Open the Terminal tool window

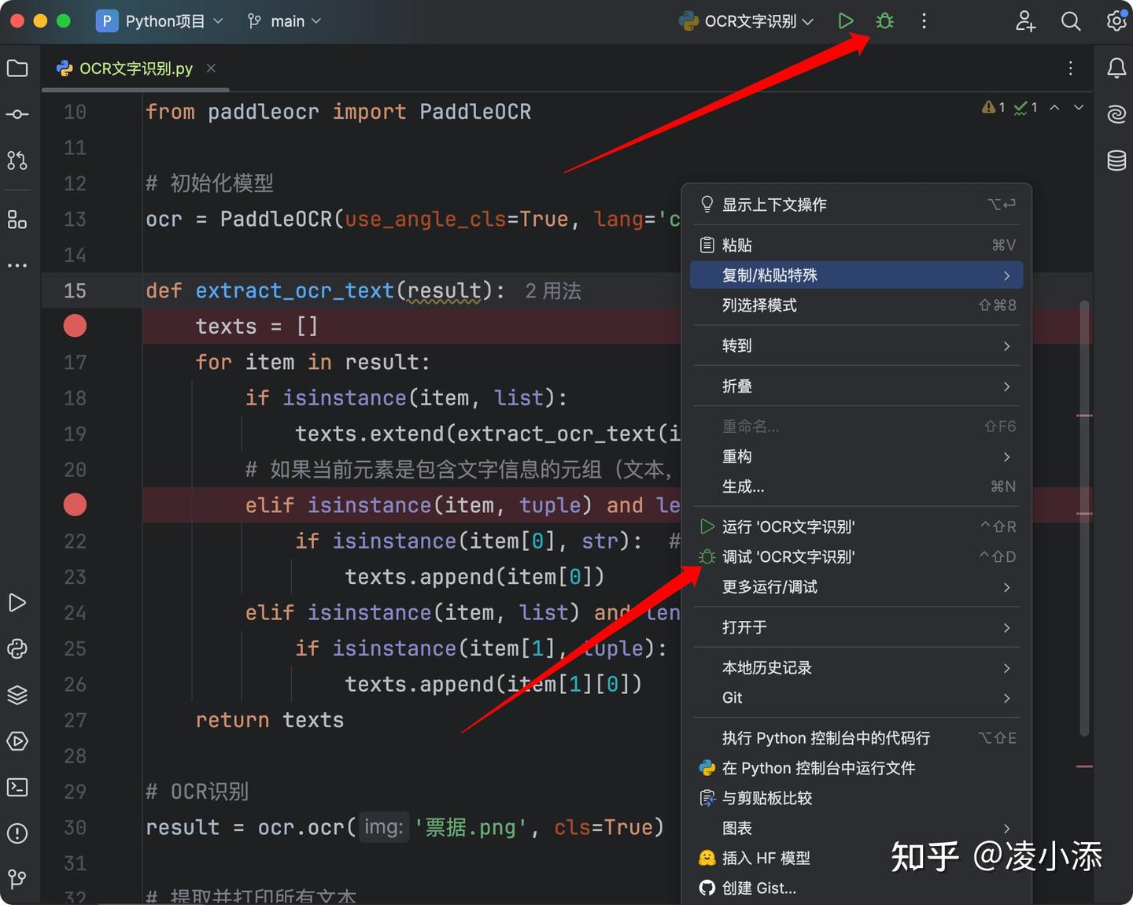coord(17,787)
